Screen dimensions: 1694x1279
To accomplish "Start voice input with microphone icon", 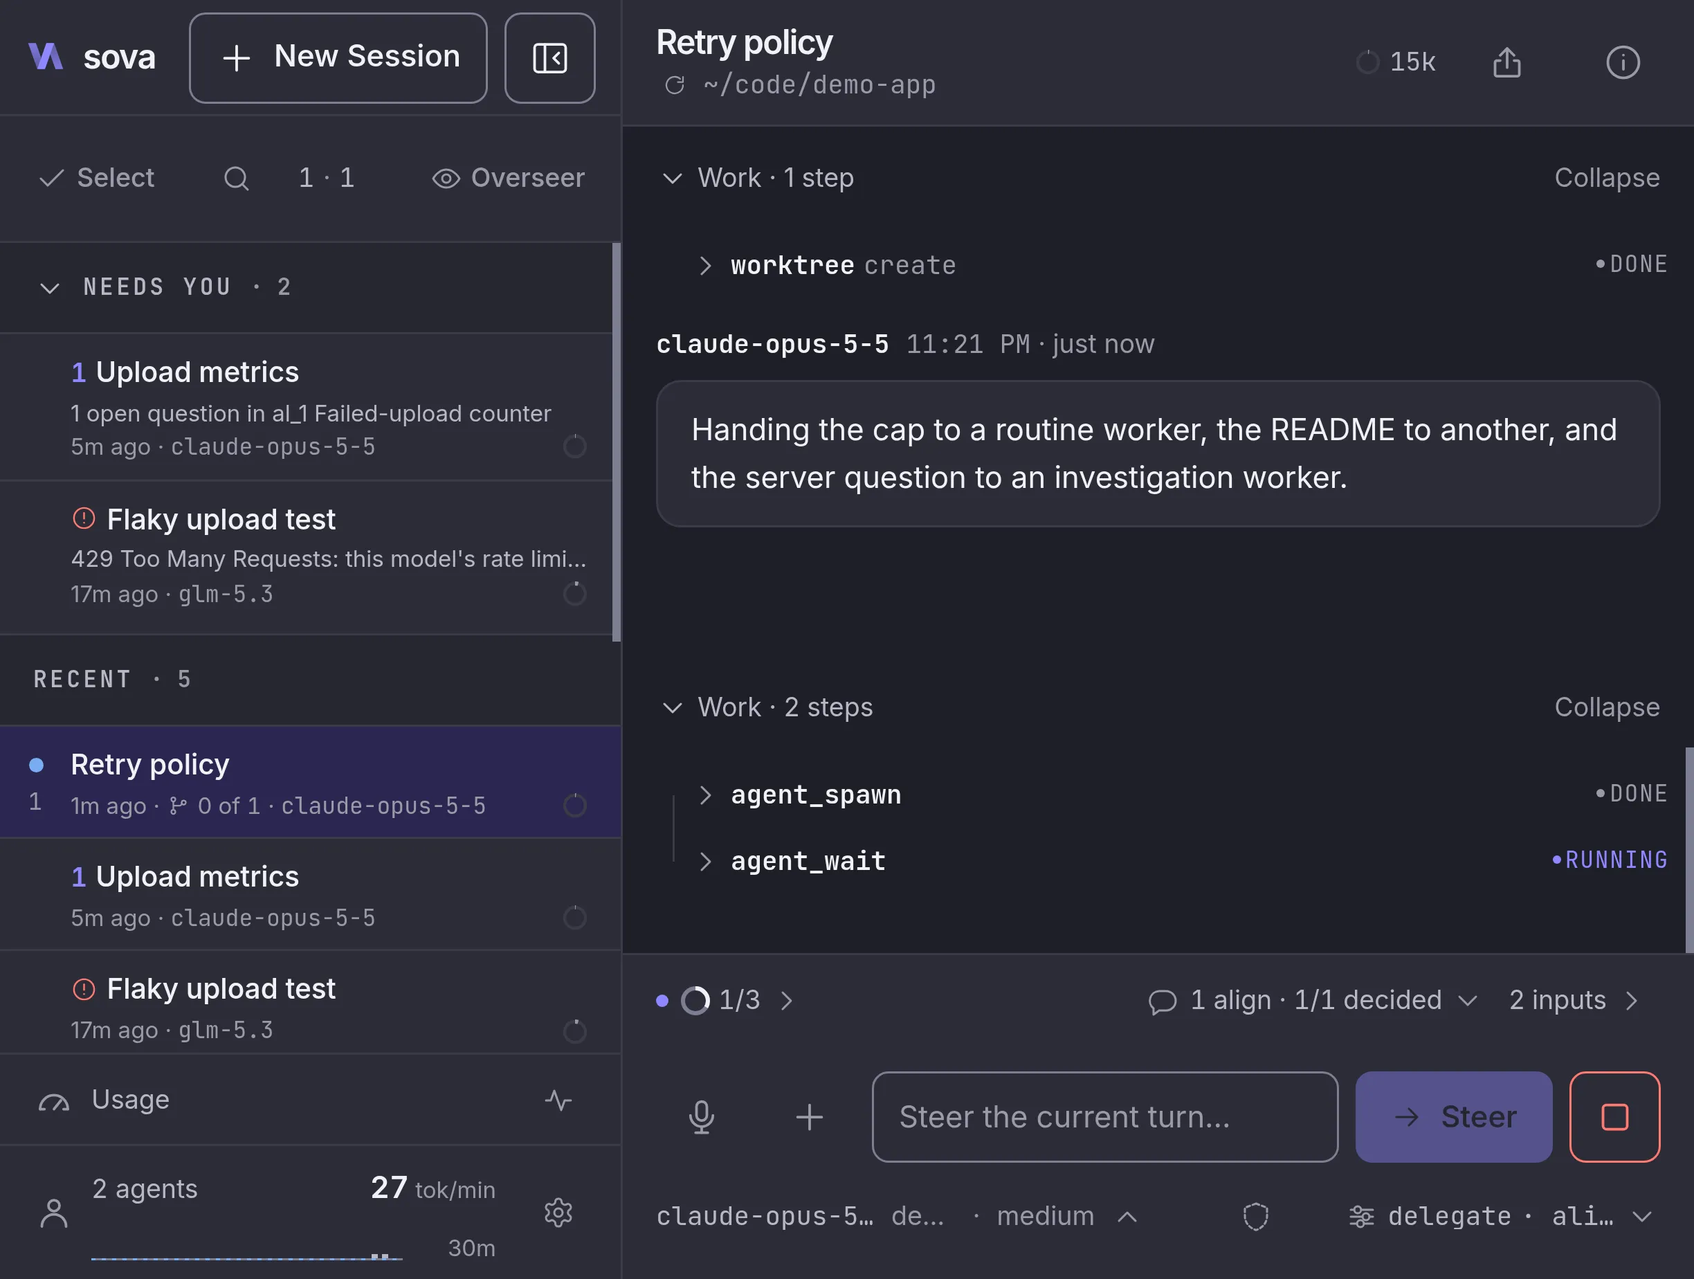I will (701, 1116).
